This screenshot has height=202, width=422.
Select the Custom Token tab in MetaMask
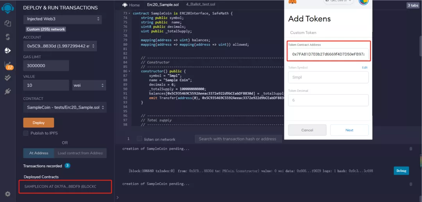[303, 32]
